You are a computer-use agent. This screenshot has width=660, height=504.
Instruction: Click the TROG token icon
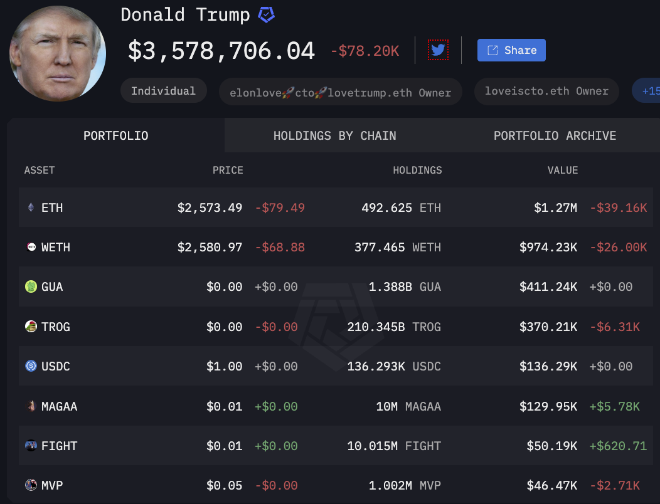click(x=31, y=327)
